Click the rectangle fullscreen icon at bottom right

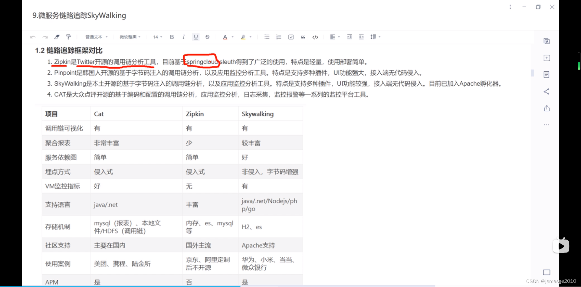click(547, 272)
